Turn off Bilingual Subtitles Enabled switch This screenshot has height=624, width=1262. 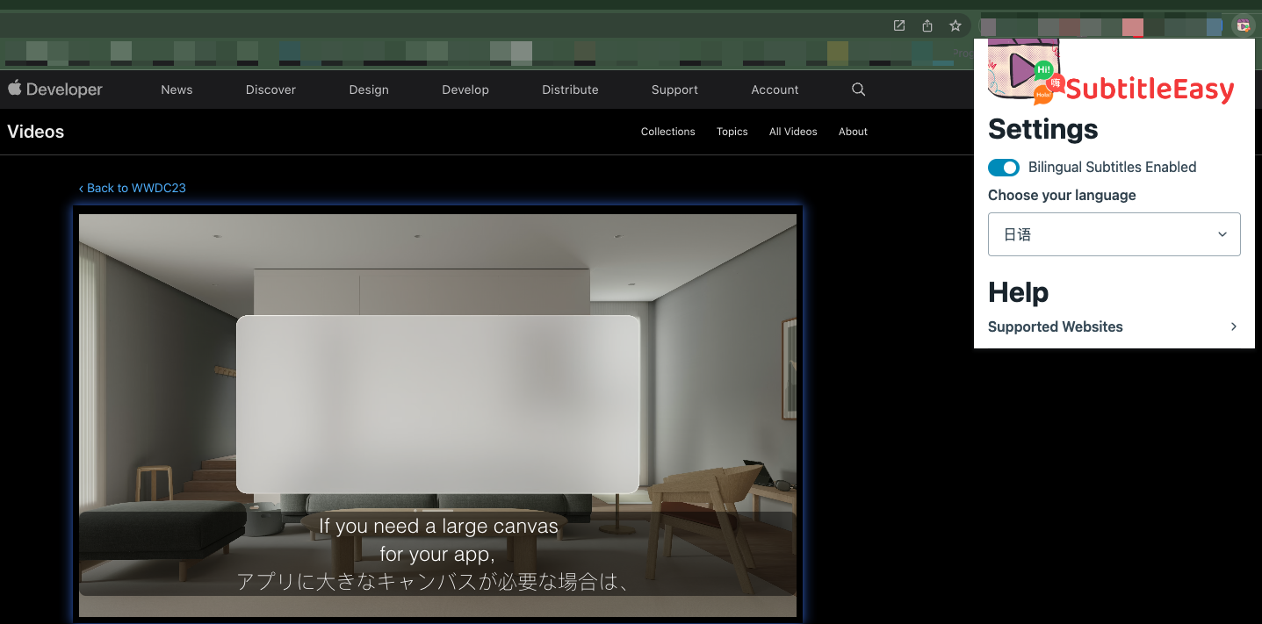pyautogui.click(x=1004, y=167)
